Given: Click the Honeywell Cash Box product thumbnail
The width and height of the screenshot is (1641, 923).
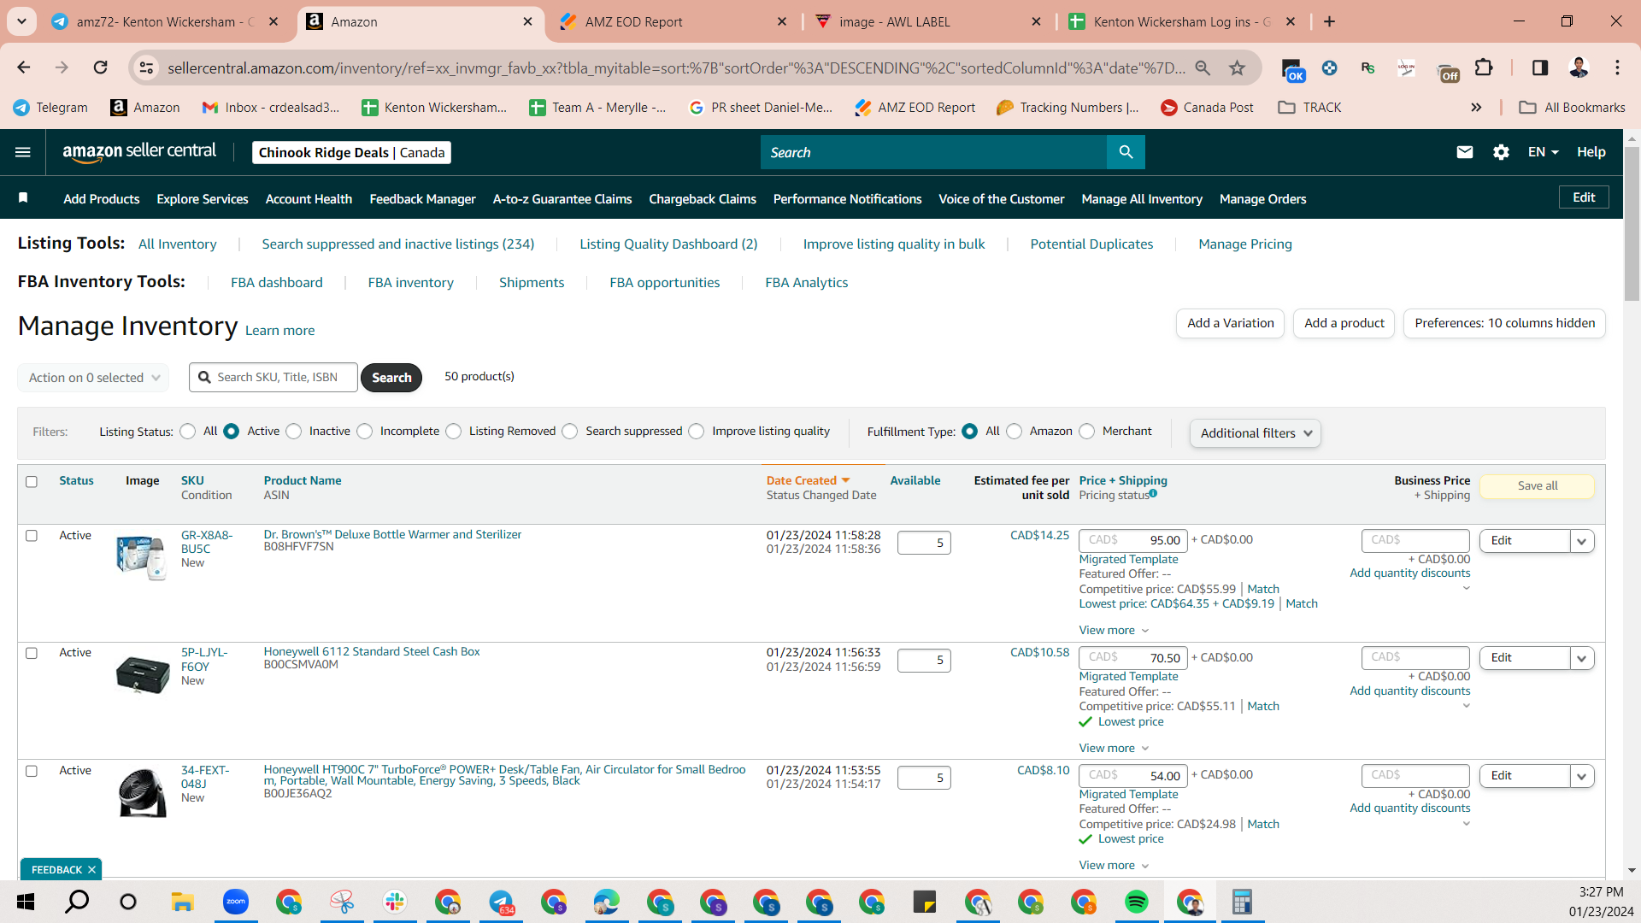Looking at the screenshot, I should [x=142, y=675].
